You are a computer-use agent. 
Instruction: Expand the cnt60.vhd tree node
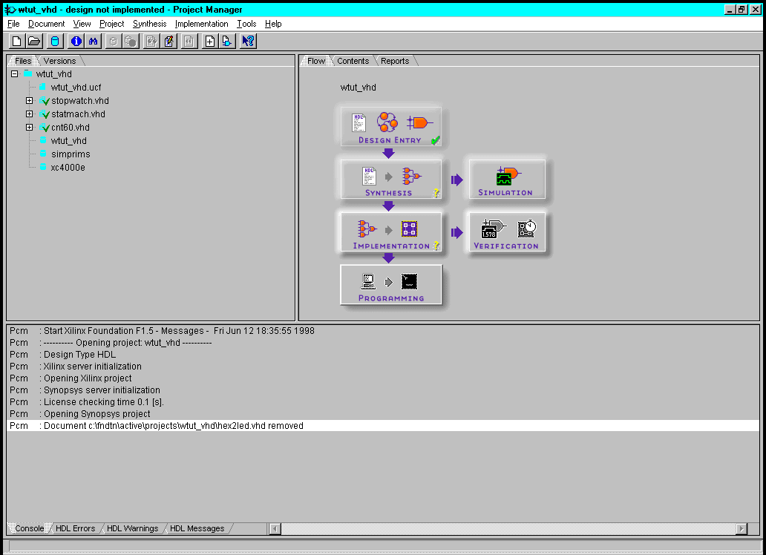(29, 127)
